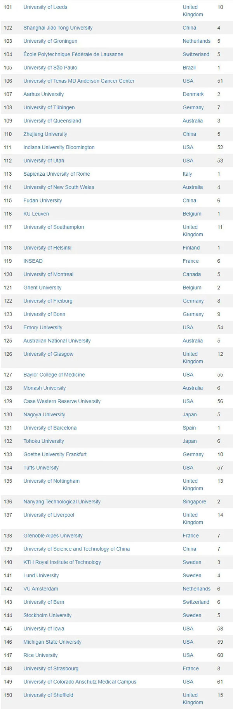Open École Polytechnique Fédérale de Lausanne entry
The width and height of the screenshot is (233, 709).
(x=73, y=54)
